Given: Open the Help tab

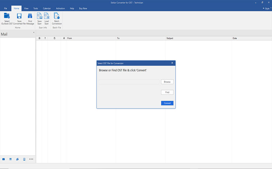Looking at the screenshot, I should tap(72, 8).
